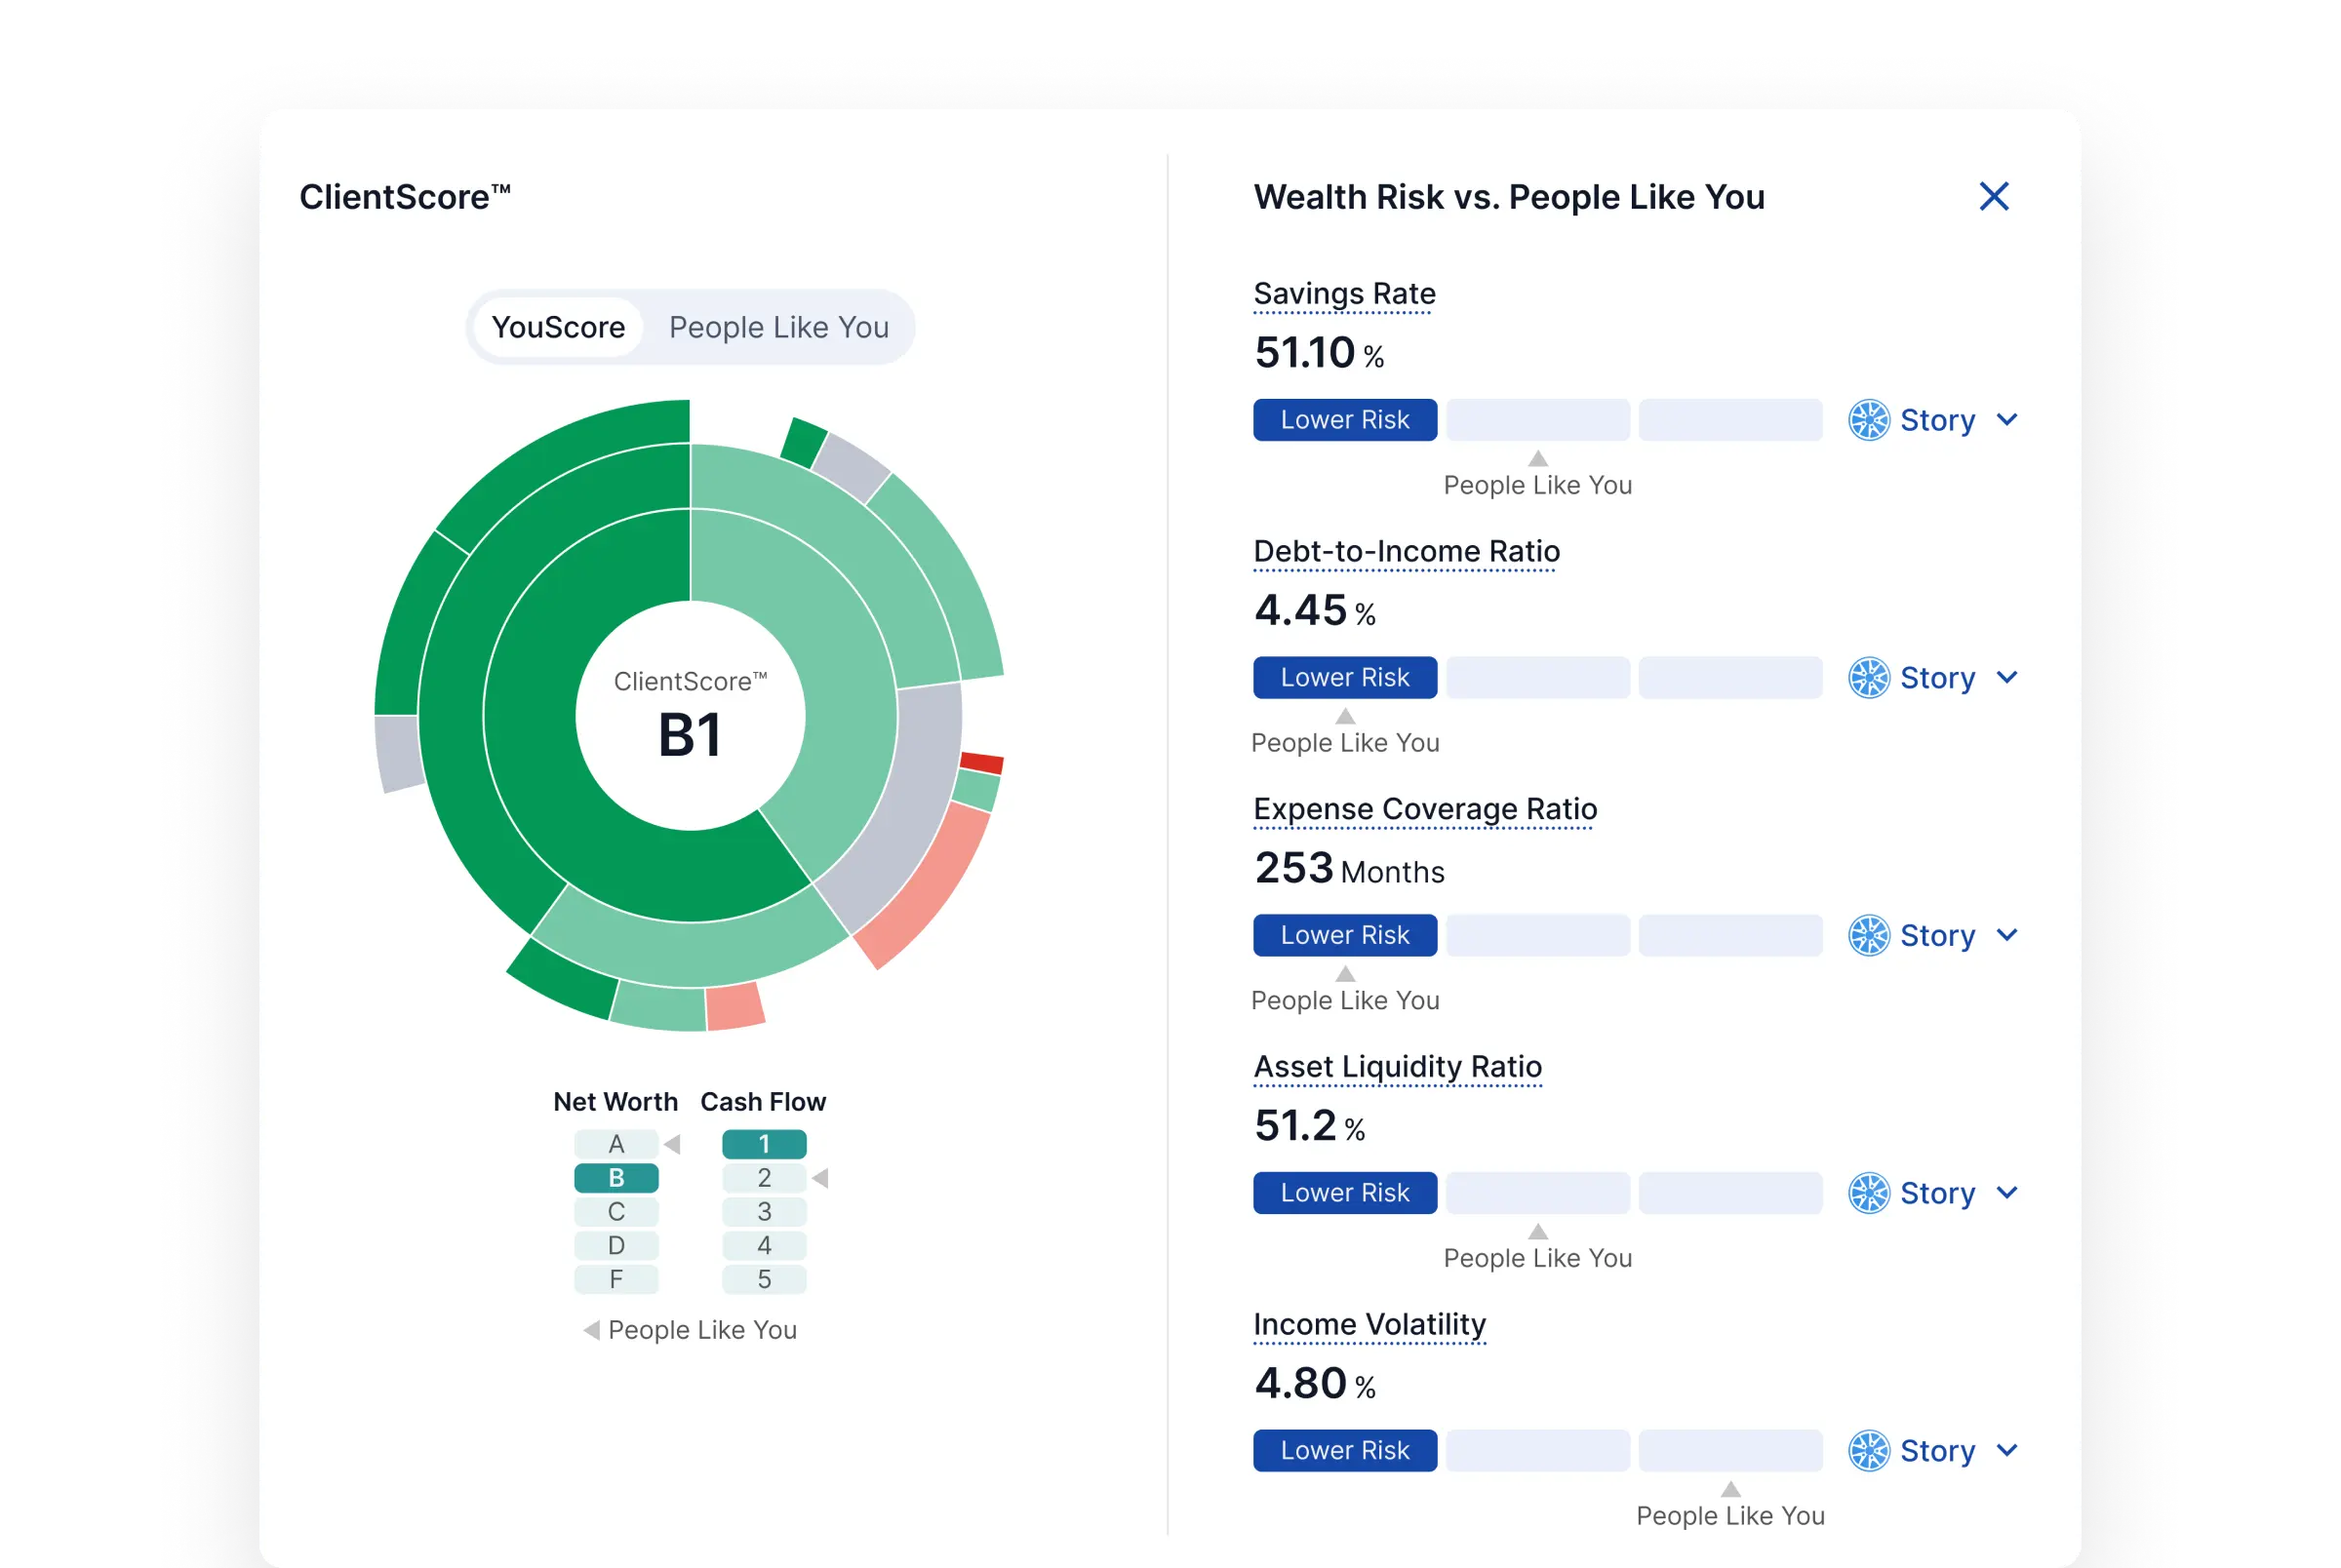Click the B1 ClientScore chart center
The width and height of the screenshot is (2341, 1568).
pyautogui.click(x=690, y=716)
